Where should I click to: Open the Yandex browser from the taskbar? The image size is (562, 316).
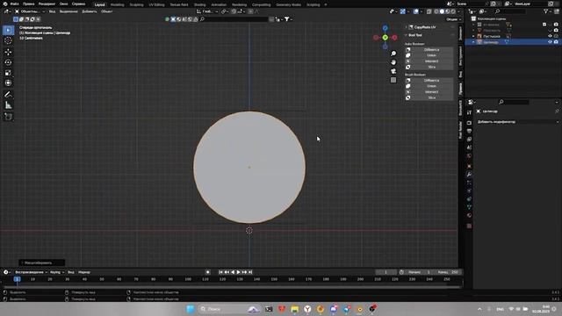click(x=307, y=309)
